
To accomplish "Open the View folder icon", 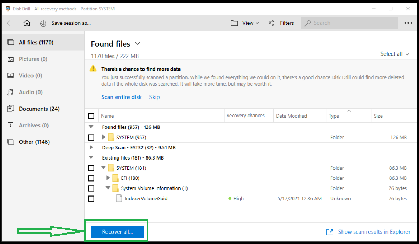I will [234, 23].
